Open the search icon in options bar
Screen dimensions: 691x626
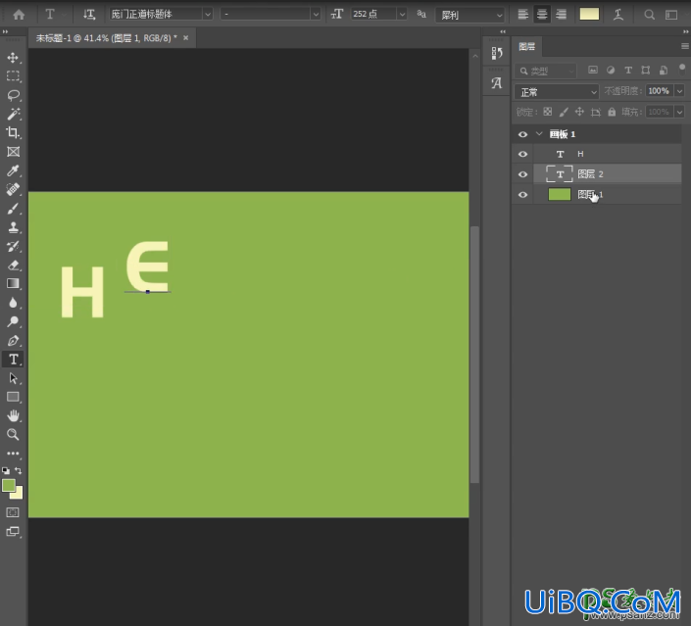pos(649,15)
